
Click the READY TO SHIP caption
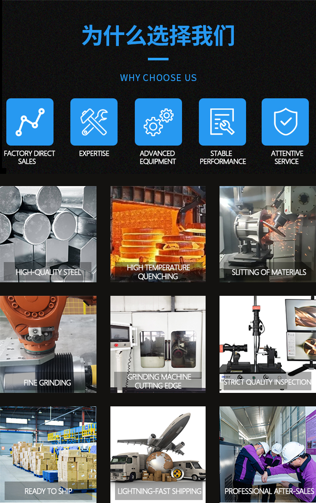[48, 491]
